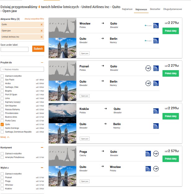Collapse the Przylot do filter section
191x194 pixels.
click(x=42, y=62)
